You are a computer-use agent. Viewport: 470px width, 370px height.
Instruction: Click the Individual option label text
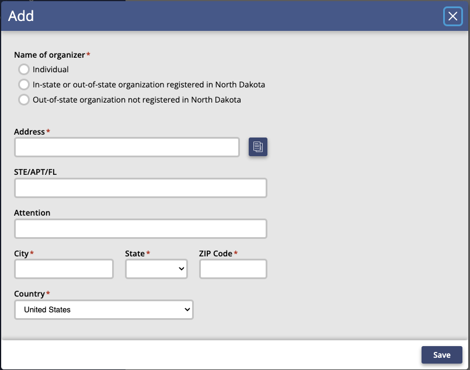pos(51,69)
